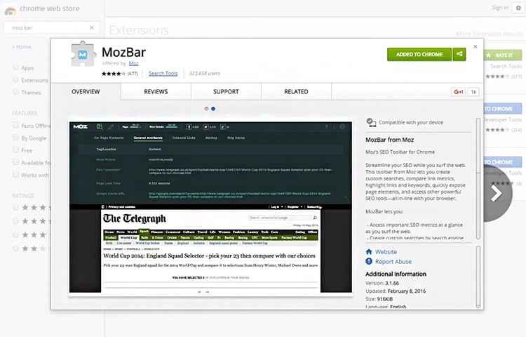Select the Apps radio button

click(x=15, y=67)
